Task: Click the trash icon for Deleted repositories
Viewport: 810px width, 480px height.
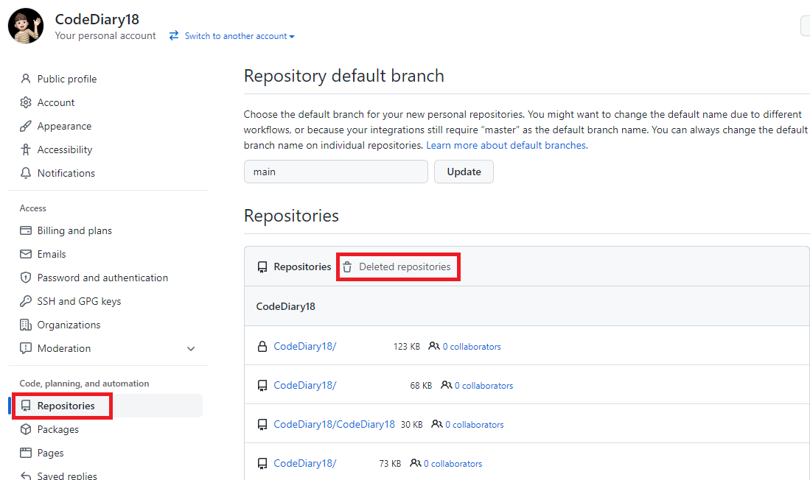Action: (x=347, y=267)
